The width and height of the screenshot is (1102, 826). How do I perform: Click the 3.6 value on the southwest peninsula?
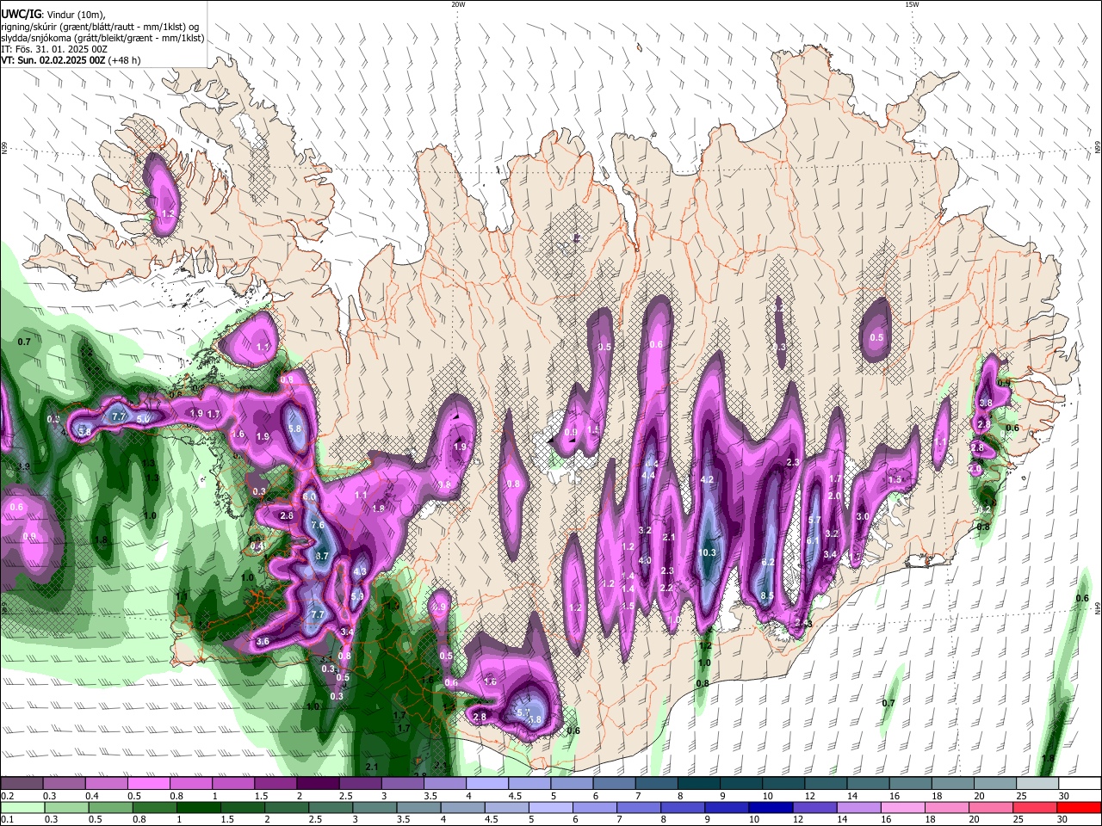pos(263,641)
